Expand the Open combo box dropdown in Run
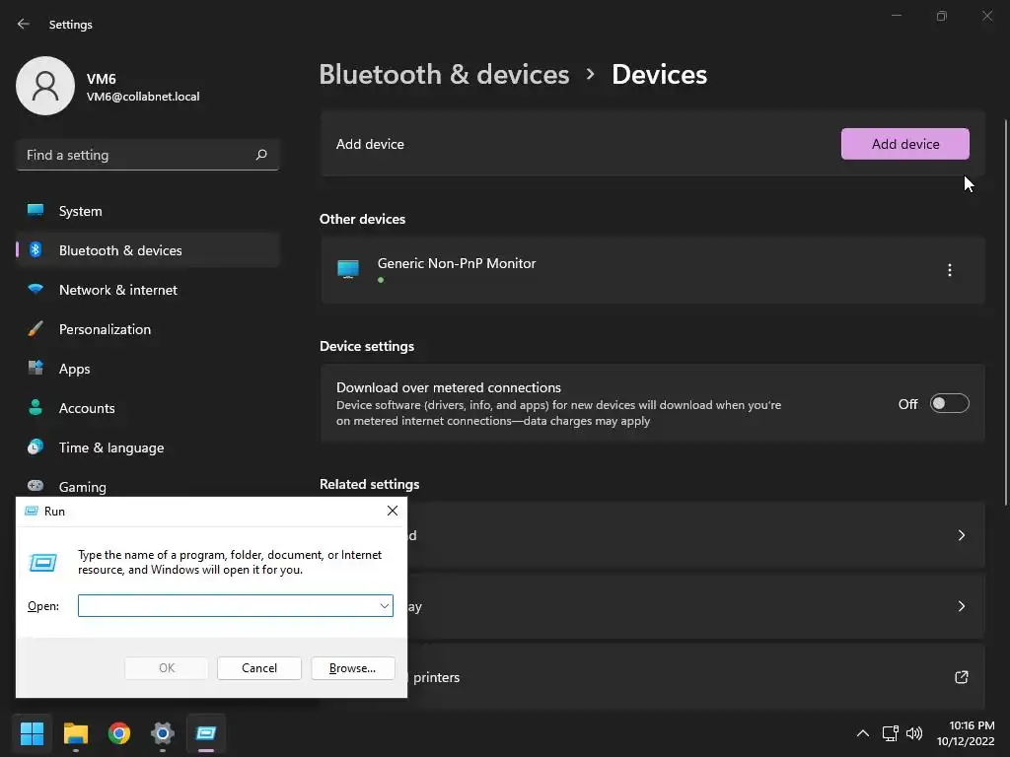 pos(384,606)
